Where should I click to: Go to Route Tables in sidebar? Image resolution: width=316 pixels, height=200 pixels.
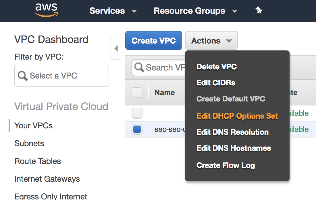(38, 161)
